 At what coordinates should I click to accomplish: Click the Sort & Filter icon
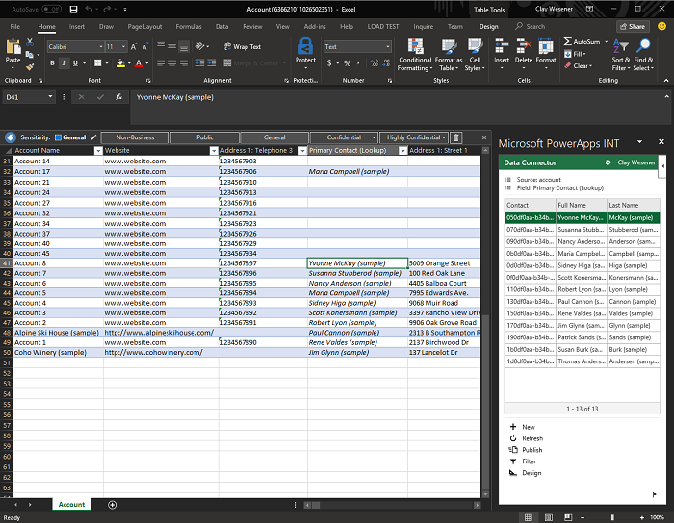pos(621,46)
